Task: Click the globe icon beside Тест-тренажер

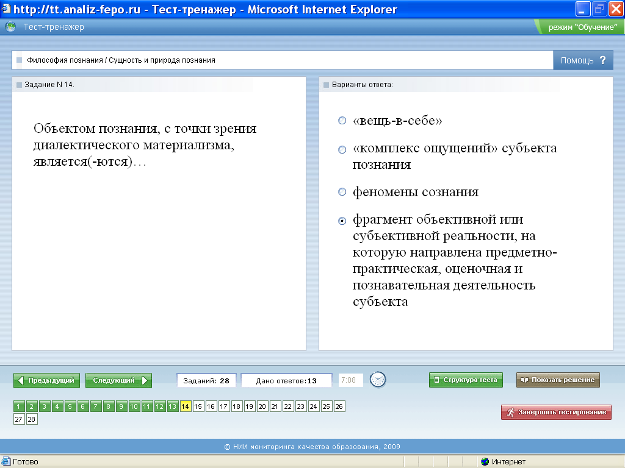Action: coord(10,27)
